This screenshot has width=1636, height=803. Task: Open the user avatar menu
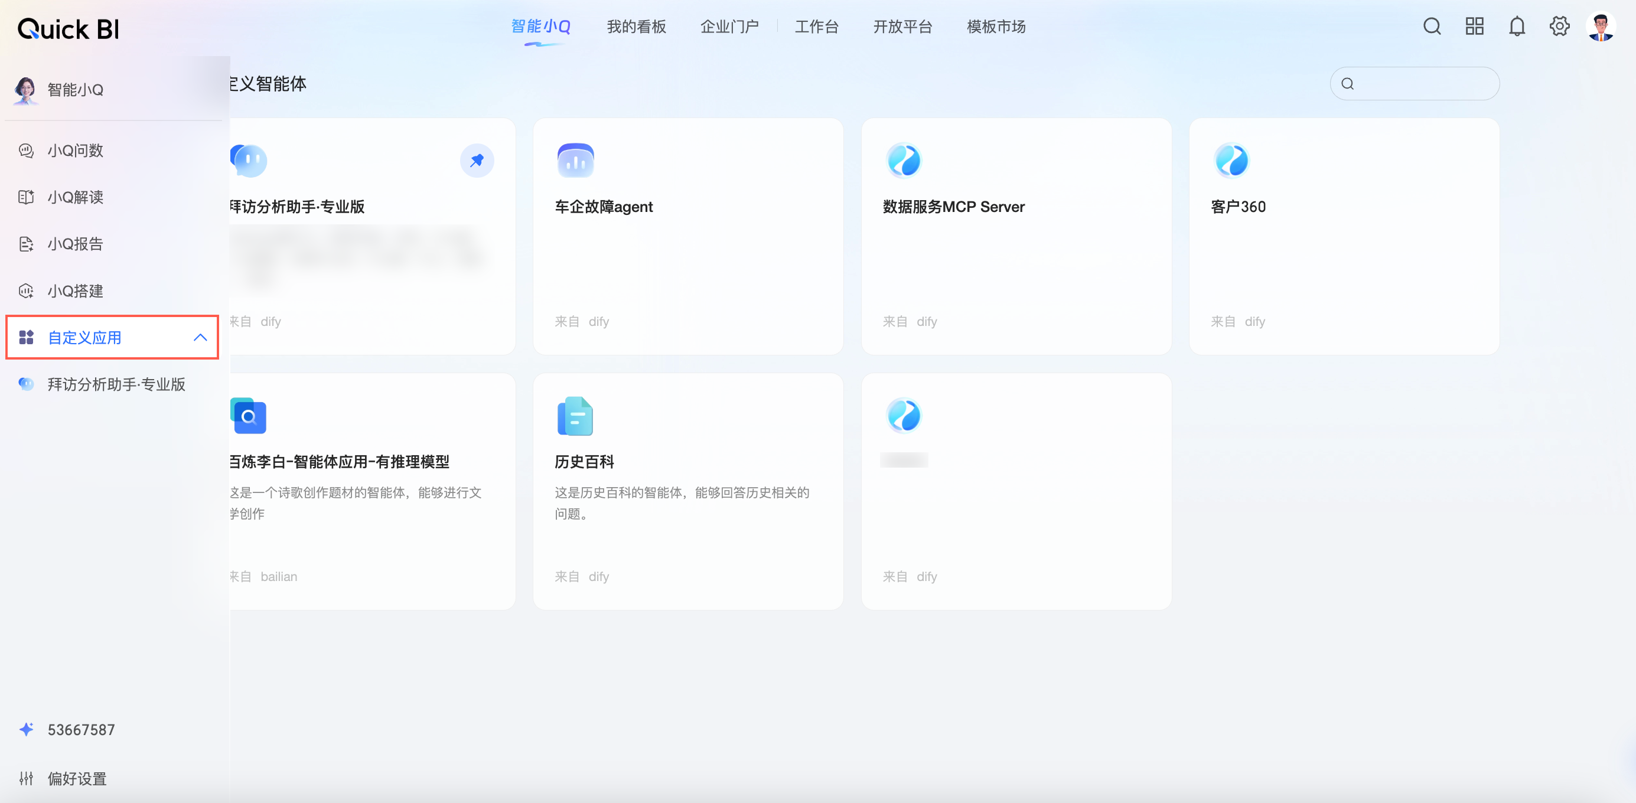click(1601, 27)
